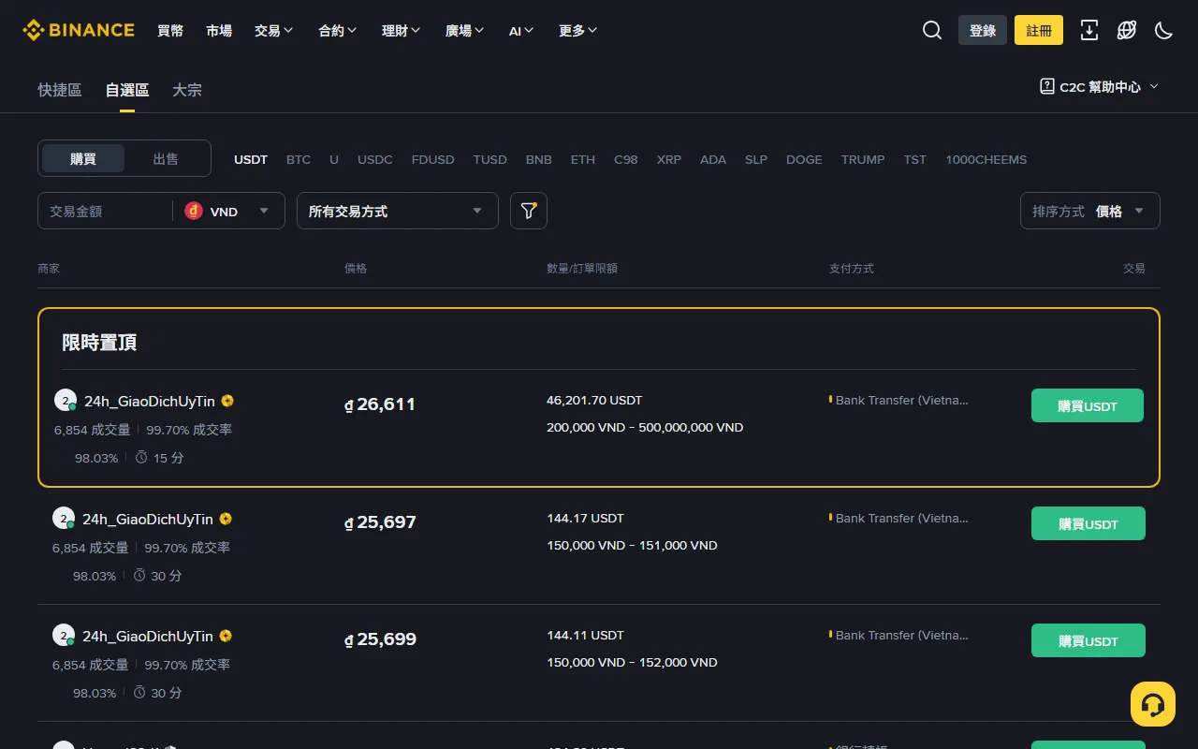Screen dimensions: 1198x749
Task: Select the U coin tab
Action: [334, 159]
